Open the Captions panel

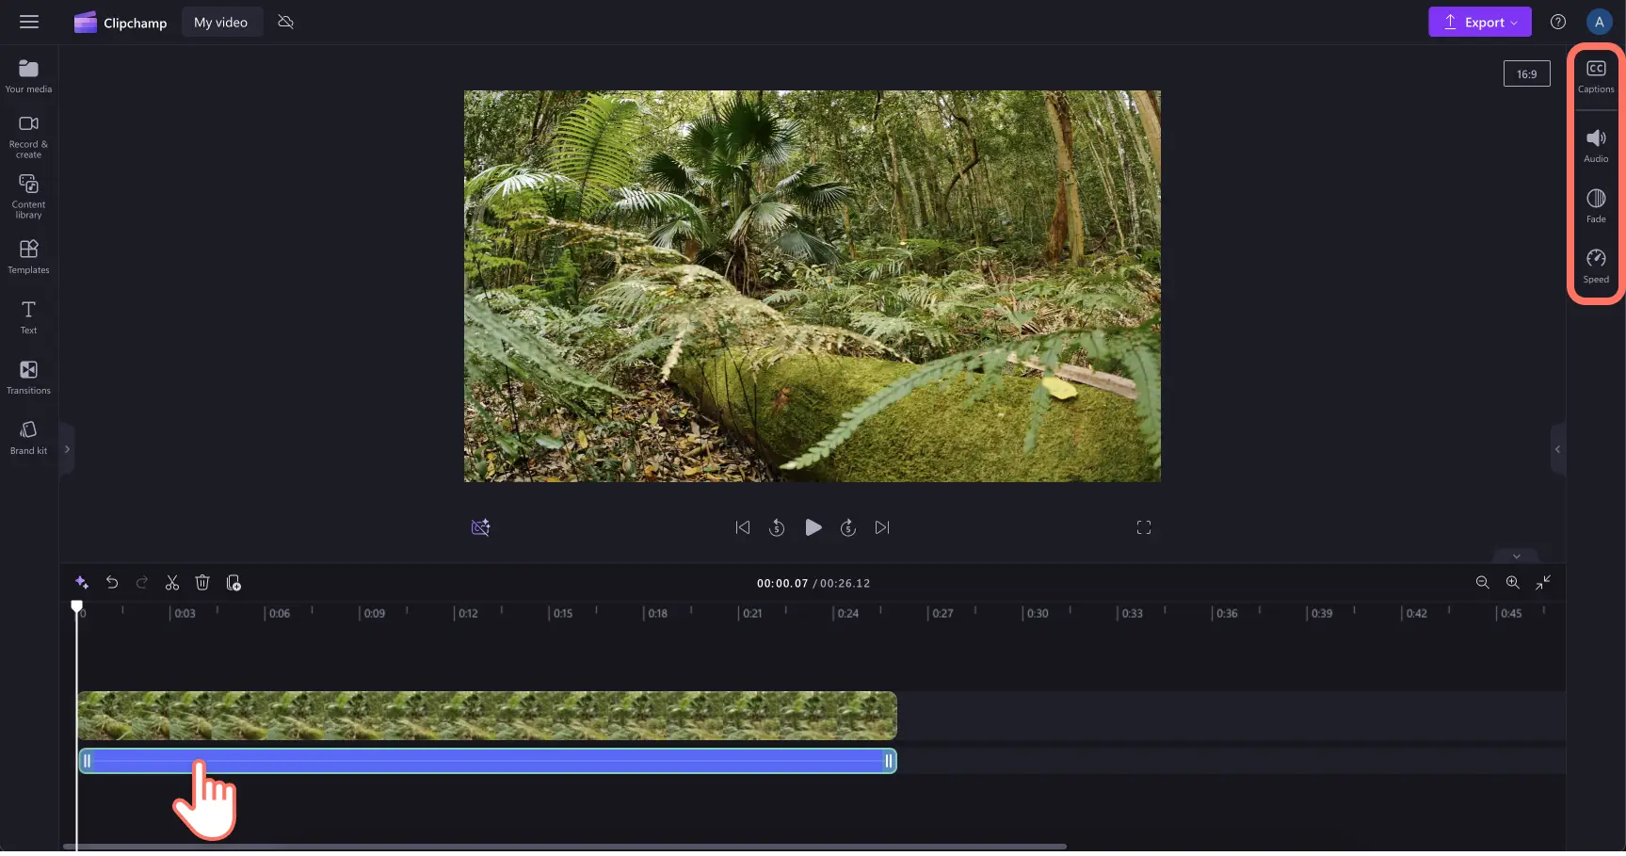click(x=1596, y=76)
